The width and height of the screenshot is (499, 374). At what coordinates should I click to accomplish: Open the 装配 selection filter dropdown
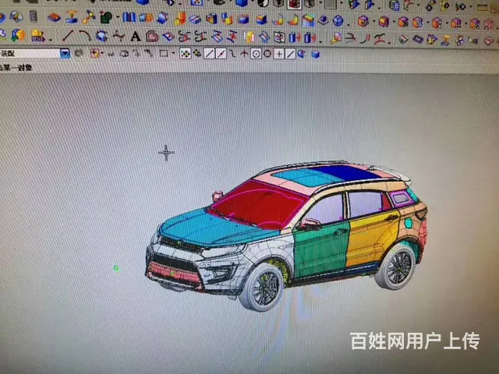[x=65, y=53]
